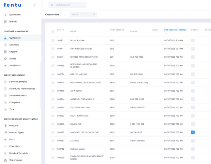Uncheck Active for SUNCOAST LIFT TRK SERVICE
Image resolution: width=211 pixels, height=164 pixels.
click(193, 133)
